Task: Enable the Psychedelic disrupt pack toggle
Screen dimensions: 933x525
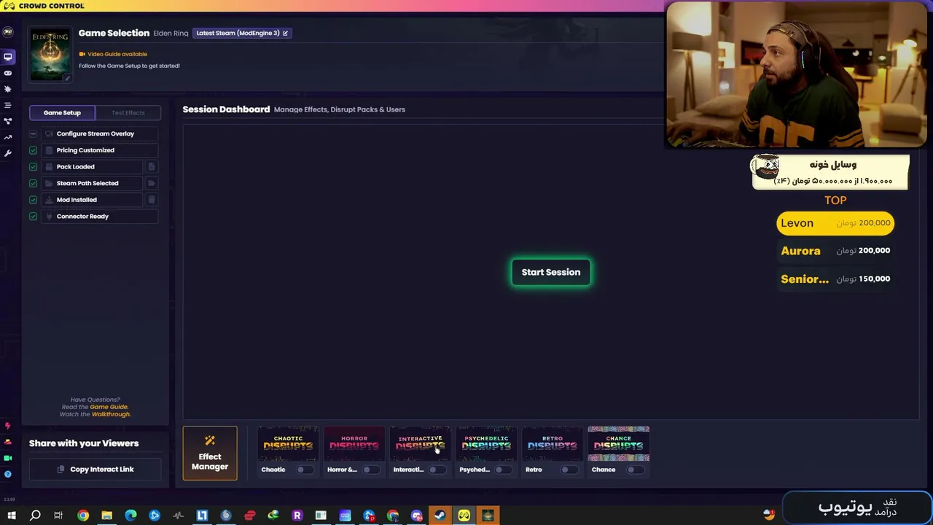Action: (502, 470)
